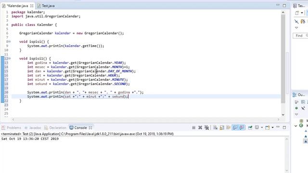Click the Console output scroll down arrow
Screen dimensions: 308x173
click(287, 171)
